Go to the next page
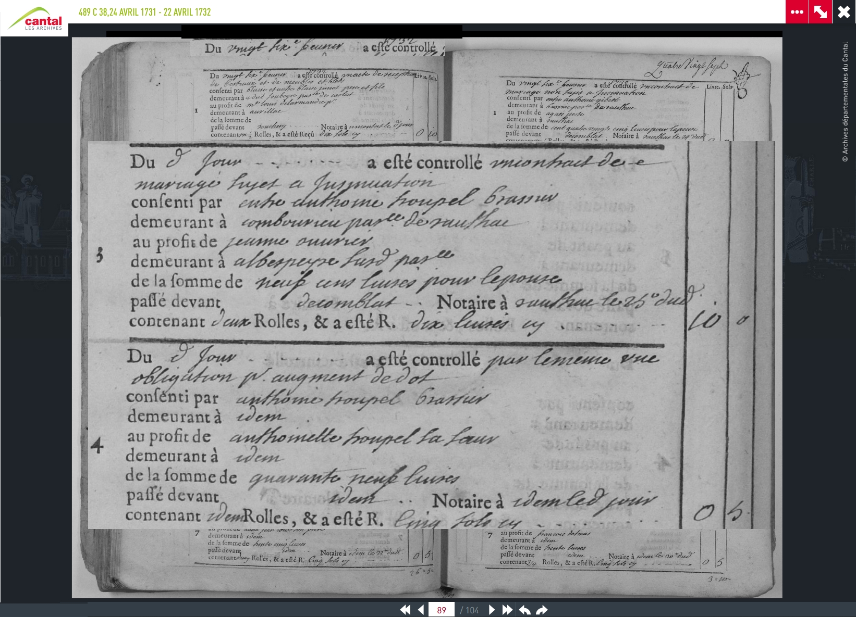 [x=491, y=610]
